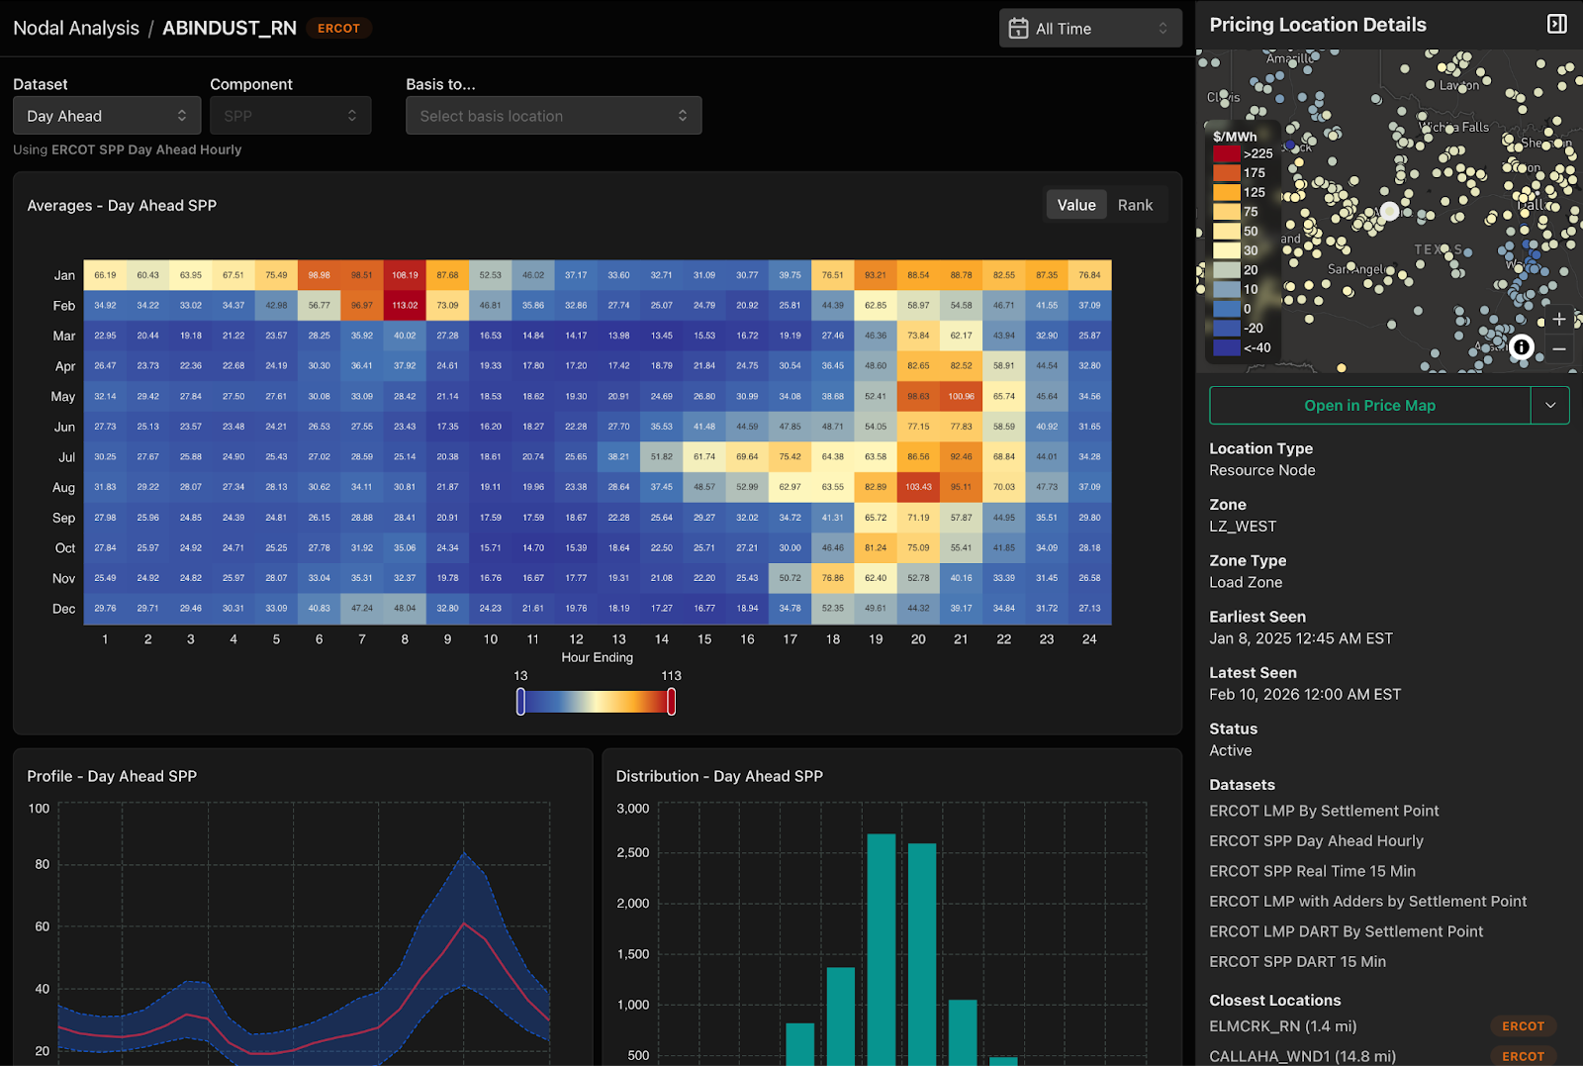Screen dimensions: 1583x1066
Task: Click the Feb hour 8 cell 113.02
Action: point(405,306)
